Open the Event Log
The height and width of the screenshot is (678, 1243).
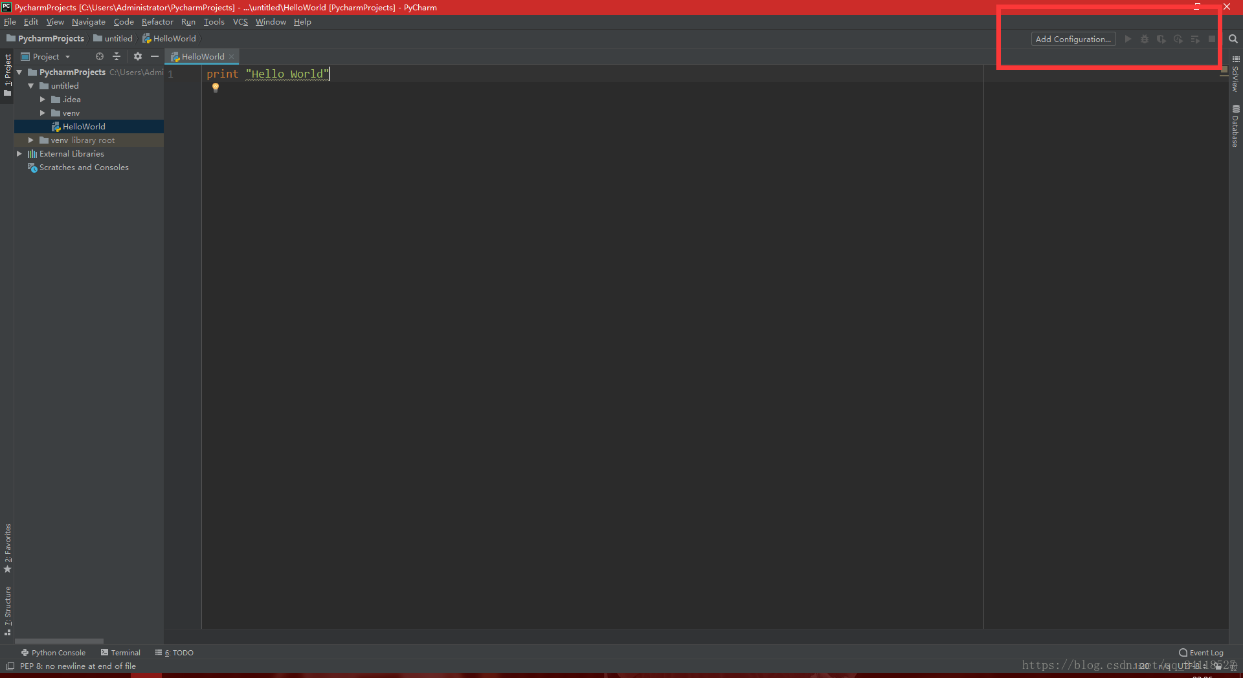pos(1201,653)
